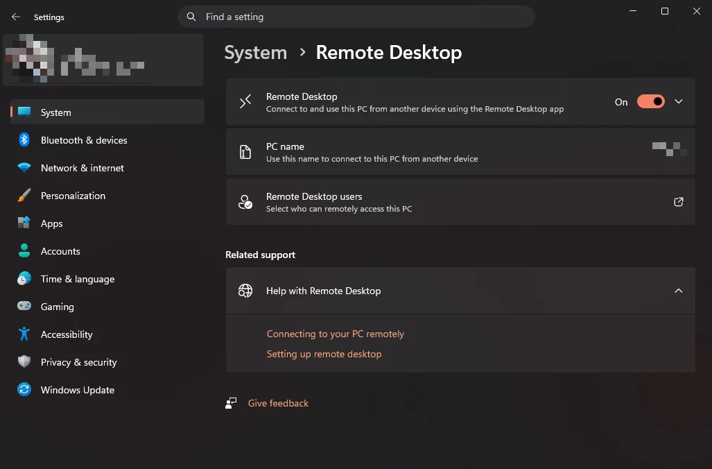Click the Remote Desktop arrows icon
Image resolution: width=712 pixels, height=469 pixels.
point(245,101)
